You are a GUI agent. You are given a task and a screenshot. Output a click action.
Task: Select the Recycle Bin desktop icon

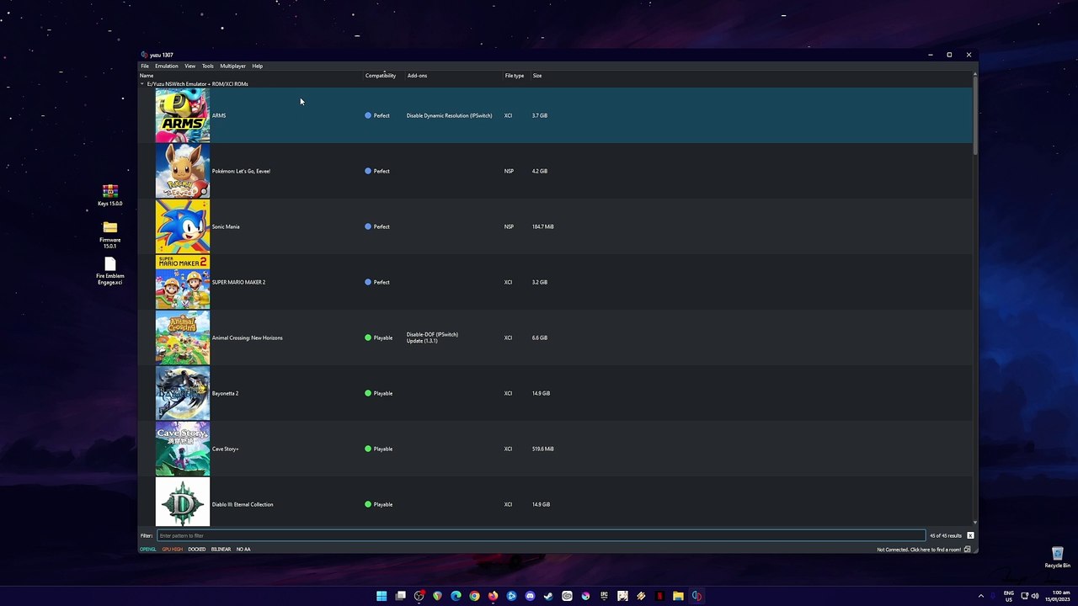click(x=1057, y=557)
